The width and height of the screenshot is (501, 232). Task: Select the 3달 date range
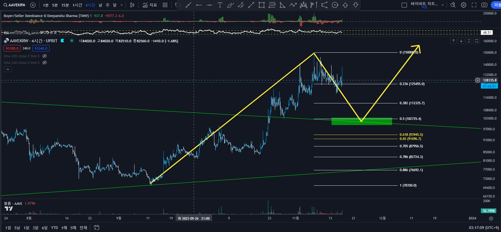tap(35, 228)
